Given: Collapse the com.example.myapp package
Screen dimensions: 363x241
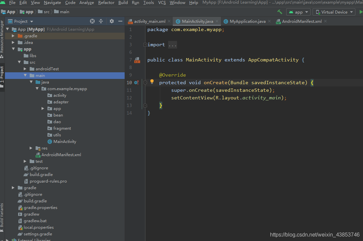Looking at the screenshot, I should (x=37, y=89).
